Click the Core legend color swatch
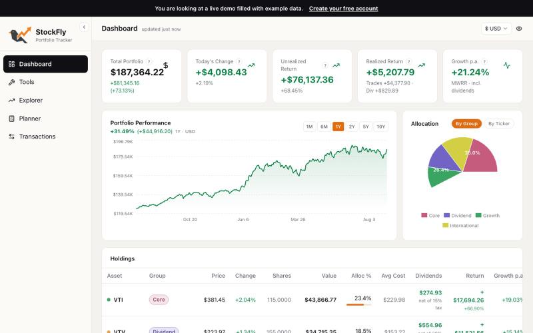Viewport: 533px width, 333px height. (x=424, y=215)
